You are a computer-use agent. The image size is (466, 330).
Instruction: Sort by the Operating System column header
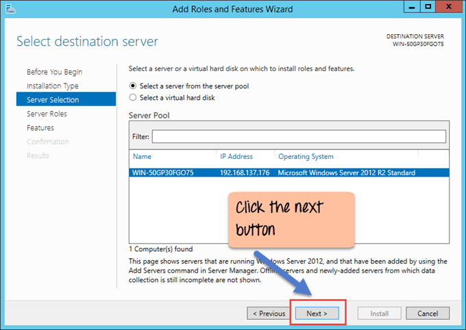306,156
